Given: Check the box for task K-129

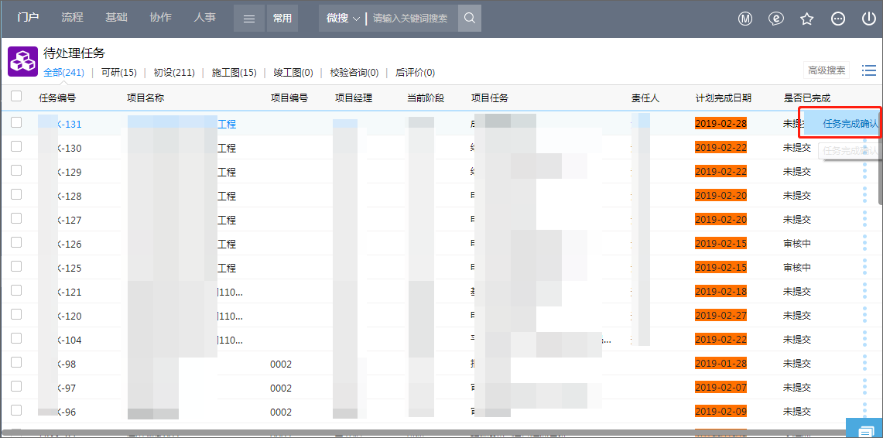Looking at the screenshot, I should pyautogui.click(x=16, y=170).
